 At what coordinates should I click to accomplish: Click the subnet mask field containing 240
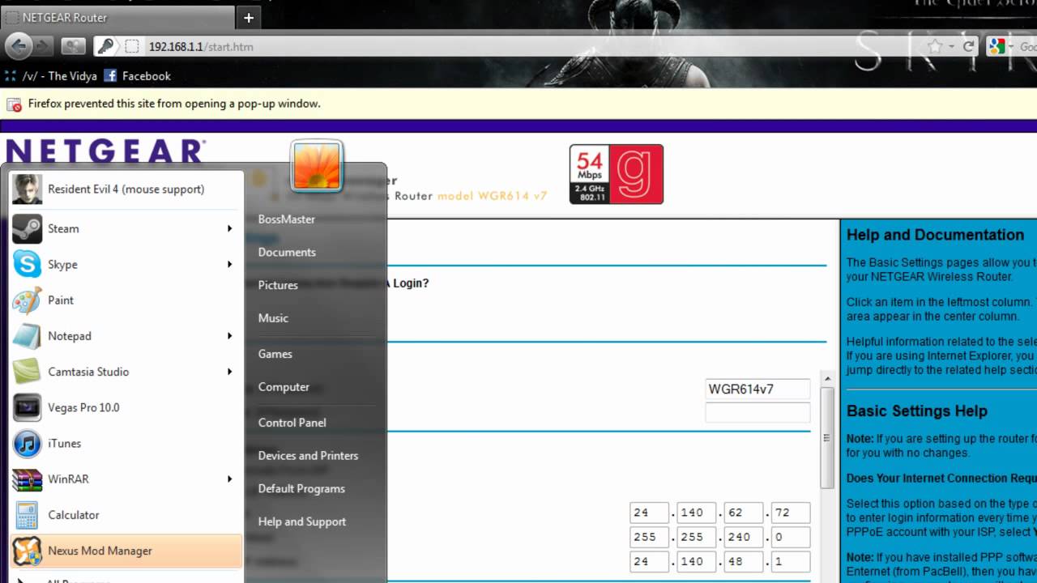pyautogui.click(x=744, y=537)
